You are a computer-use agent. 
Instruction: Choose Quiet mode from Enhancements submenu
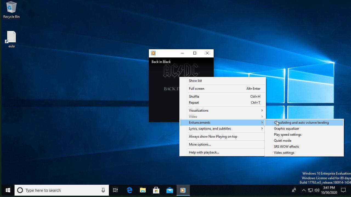(x=304, y=141)
